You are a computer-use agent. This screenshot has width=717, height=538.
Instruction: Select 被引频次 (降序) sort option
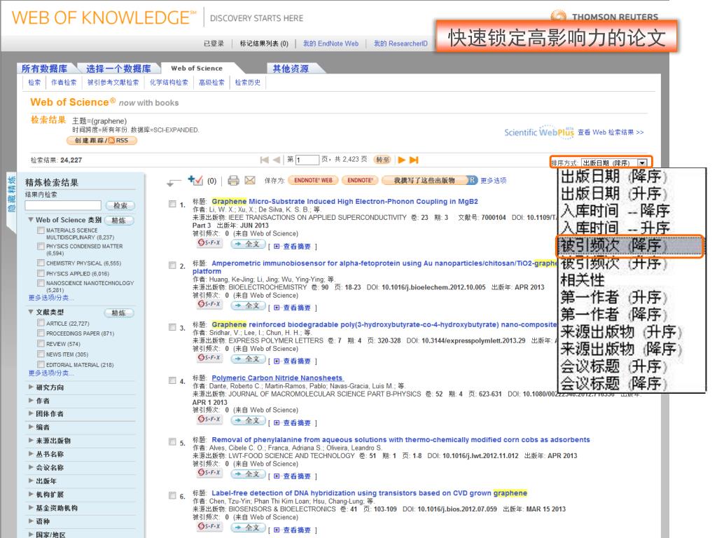630,246
